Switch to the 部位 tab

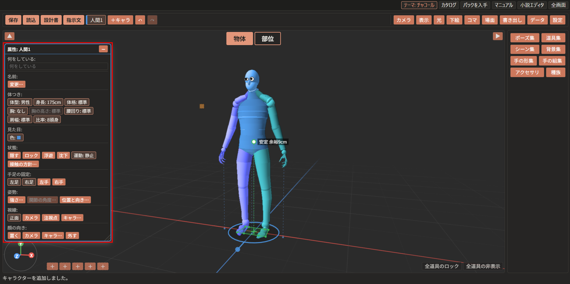tap(267, 39)
